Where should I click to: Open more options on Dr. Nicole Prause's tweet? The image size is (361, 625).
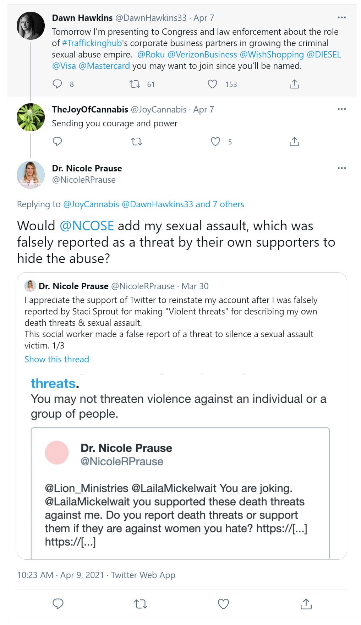(x=341, y=168)
